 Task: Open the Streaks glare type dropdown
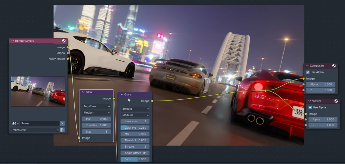click(x=135, y=109)
